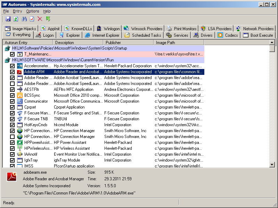Uncheck the Adobe ARM entry checkbox
The height and width of the screenshot is (208, 278).
pos(12,72)
